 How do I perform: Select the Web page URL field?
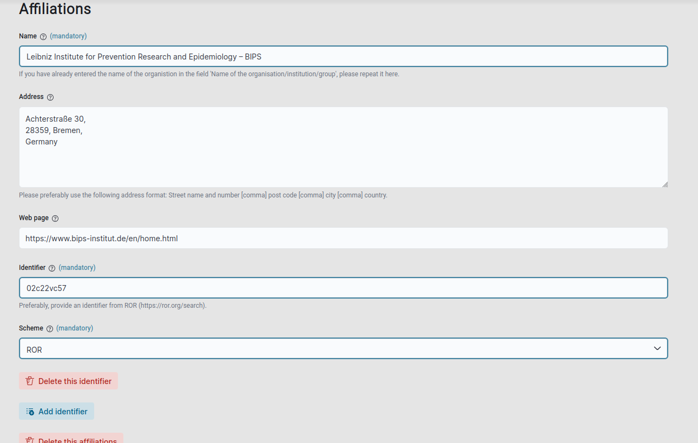(343, 239)
